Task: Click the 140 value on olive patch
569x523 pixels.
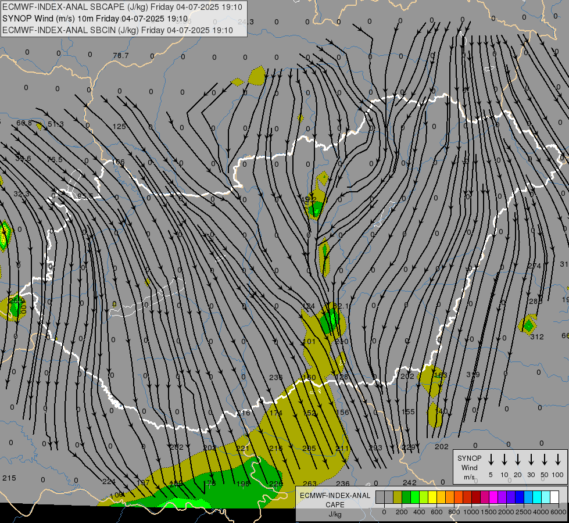Action: point(441,411)
